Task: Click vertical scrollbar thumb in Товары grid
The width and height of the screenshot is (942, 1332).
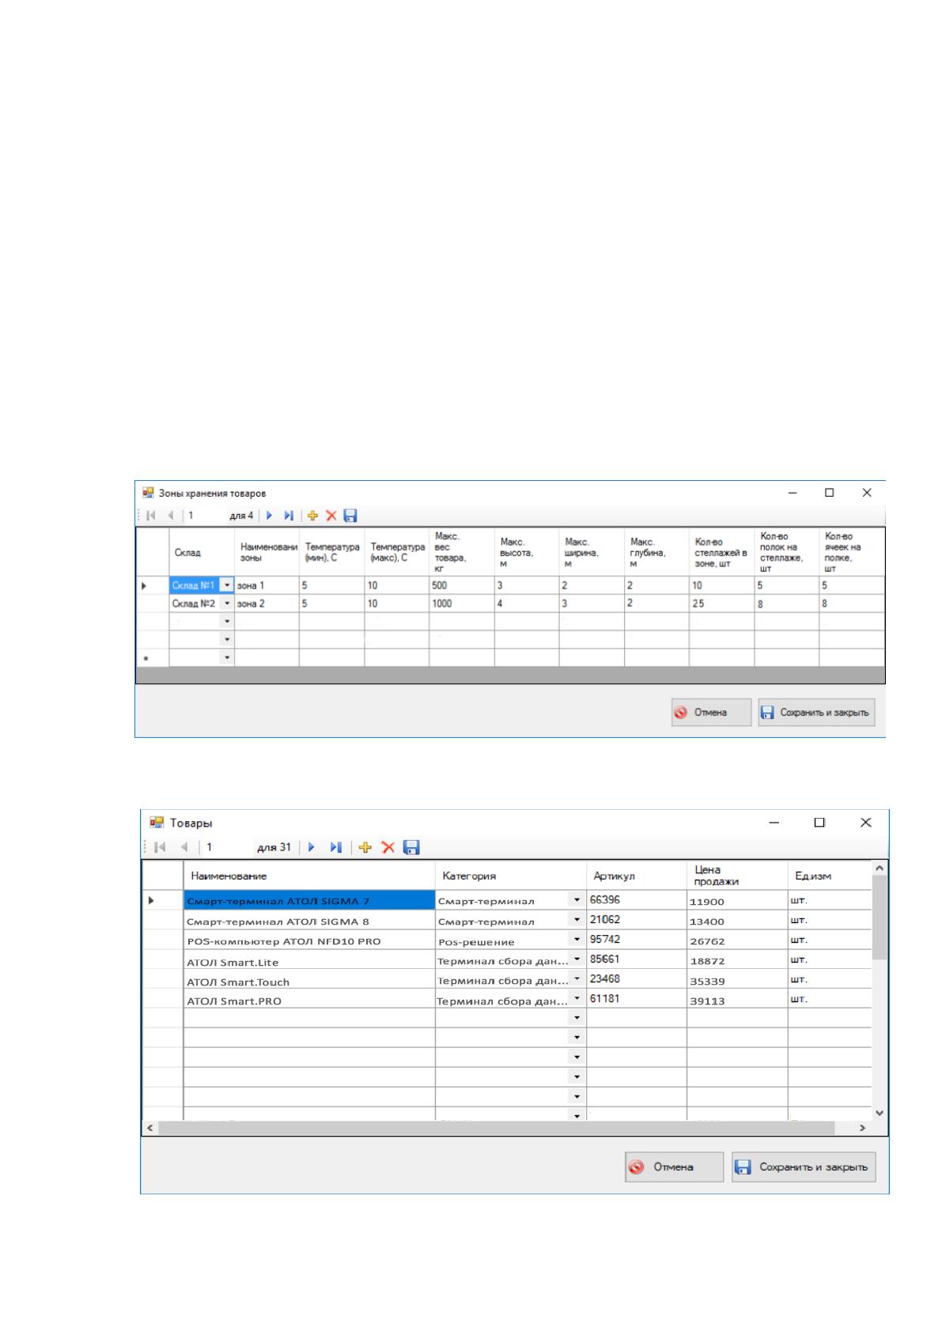Action: coord(880,918)
